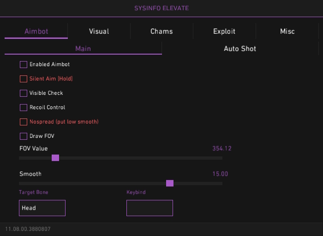
Task: Switch to the Auto Shot sub-tab
Action: coord(240,49)
